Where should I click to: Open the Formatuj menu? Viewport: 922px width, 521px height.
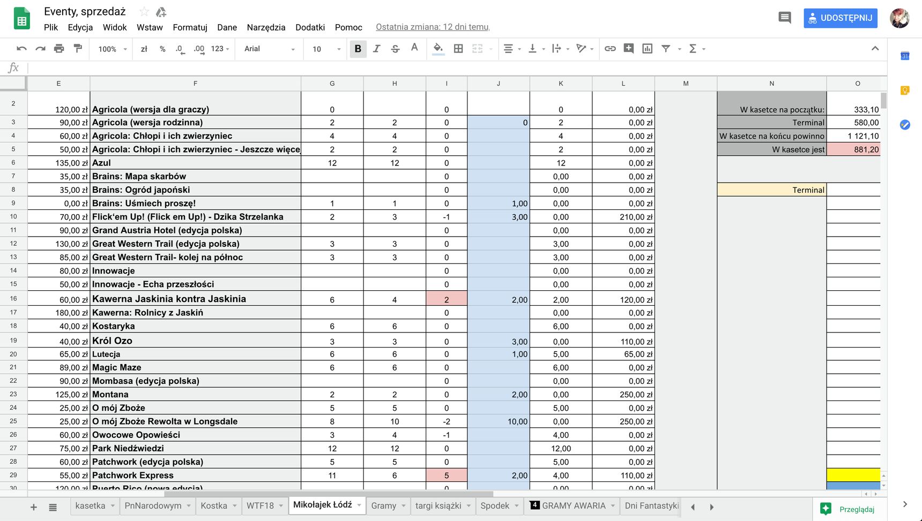(x=190, y=27)
